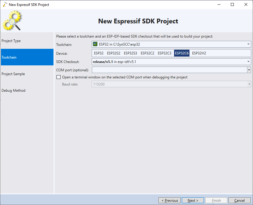Maximize the wizard window
253x205 pixels.
click(x=232, y=4)
